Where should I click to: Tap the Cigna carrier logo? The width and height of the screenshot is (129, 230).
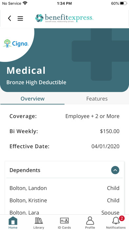pyautogui.click(x=16, y=44)
